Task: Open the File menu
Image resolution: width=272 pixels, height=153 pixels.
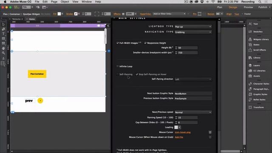Action: [37, 2]
